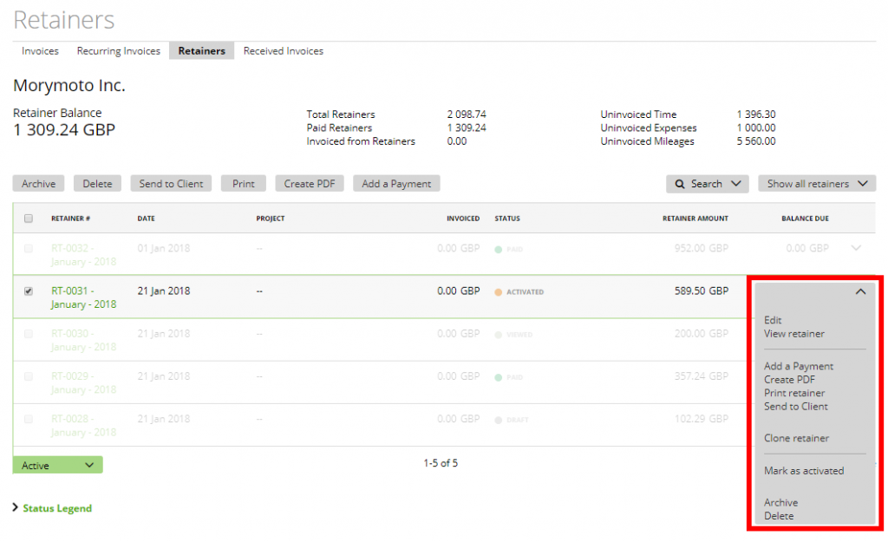Open the Received Invoices tab
Viewport: 888px width, 542px height.
(284, 50)
